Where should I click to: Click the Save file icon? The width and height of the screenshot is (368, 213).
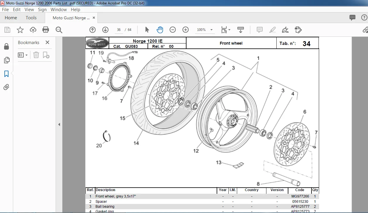click(x=7, y=30)
